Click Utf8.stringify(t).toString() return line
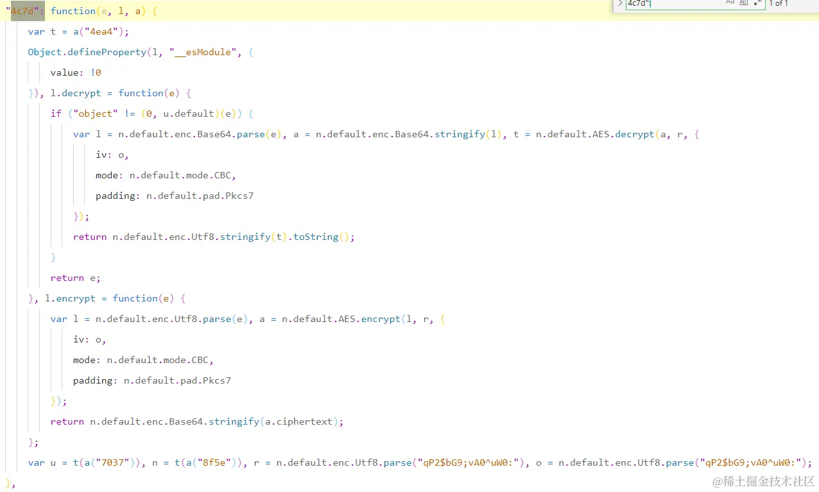The width and height of the screenshot is (819, 492). 214,237
